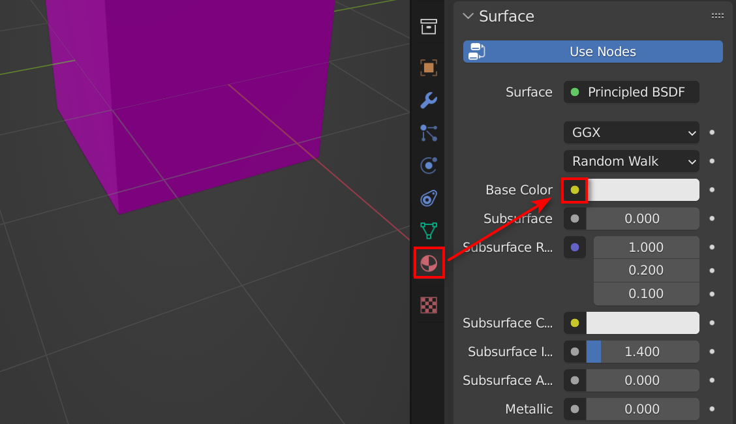The height and width of the screenshot is (424, 736).
Task: Open the Physics properties tab
Action: point(429,166)
